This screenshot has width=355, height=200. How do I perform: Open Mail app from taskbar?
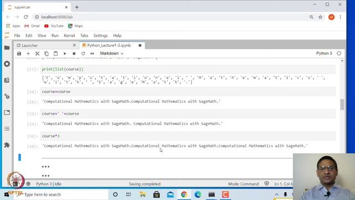point(170,194)
